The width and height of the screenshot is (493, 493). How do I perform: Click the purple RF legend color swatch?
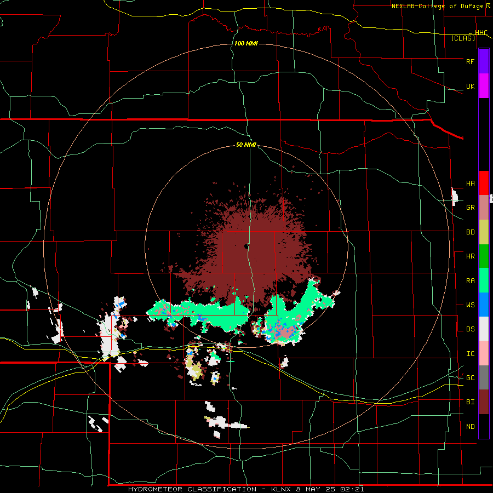pos(484,61)
